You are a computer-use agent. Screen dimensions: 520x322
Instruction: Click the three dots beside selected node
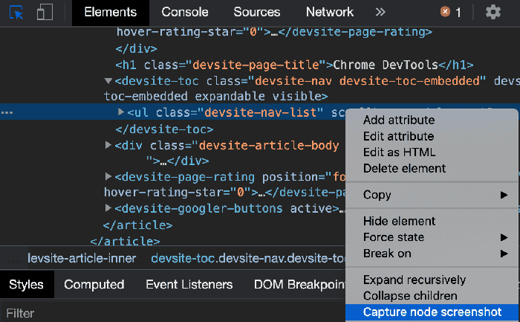point(7,112)
